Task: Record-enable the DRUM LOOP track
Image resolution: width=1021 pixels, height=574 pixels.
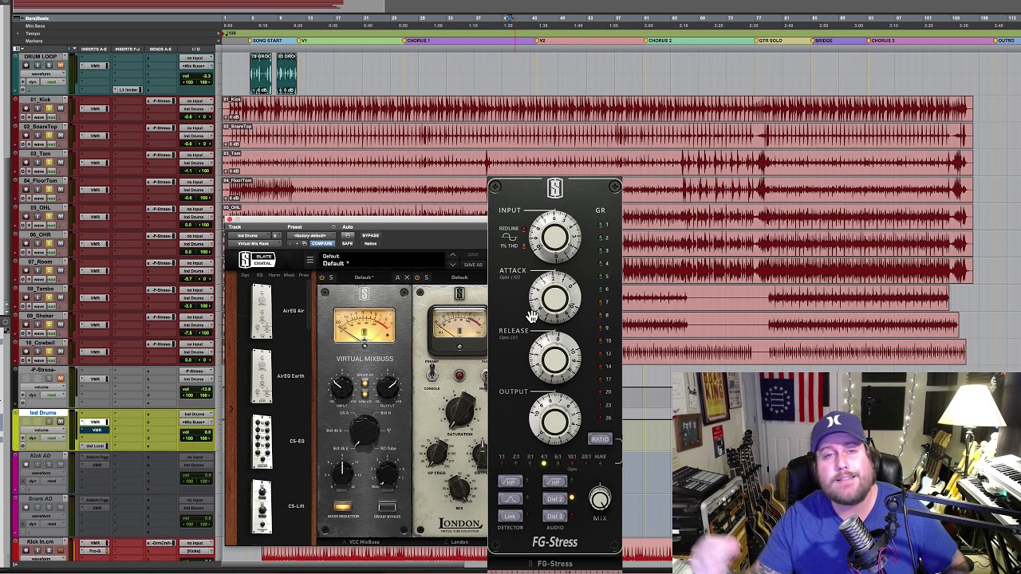Action: (26, 65)
